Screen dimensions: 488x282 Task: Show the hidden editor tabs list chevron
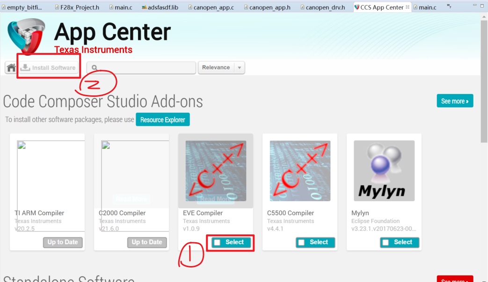coord(449,6)
